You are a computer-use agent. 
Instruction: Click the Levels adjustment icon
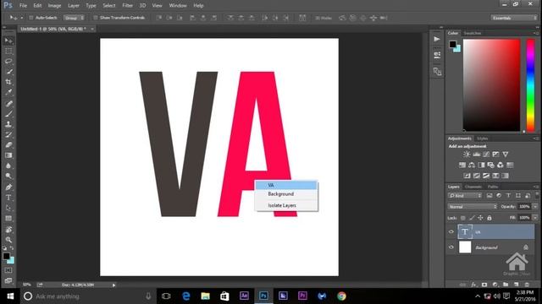coord(476,155)
